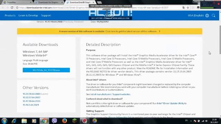
Task: Open version 15.22.58.64.2993 (Latest)
Action: tap(31, 94)
